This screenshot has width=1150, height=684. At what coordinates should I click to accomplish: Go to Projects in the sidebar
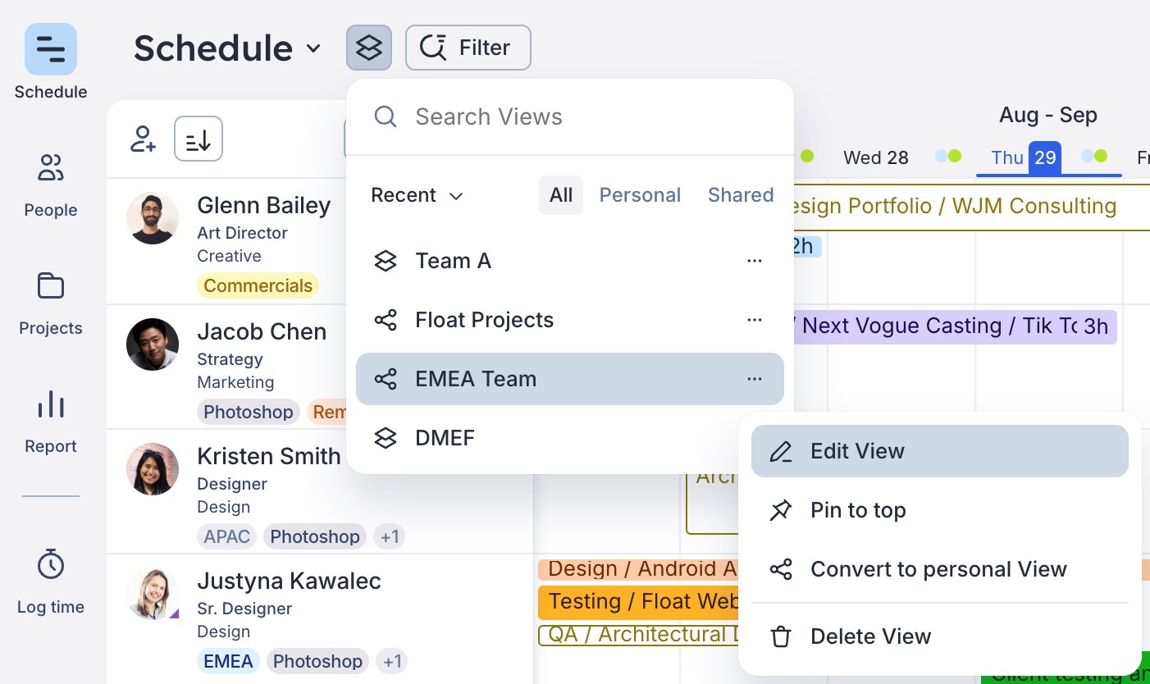51,303
